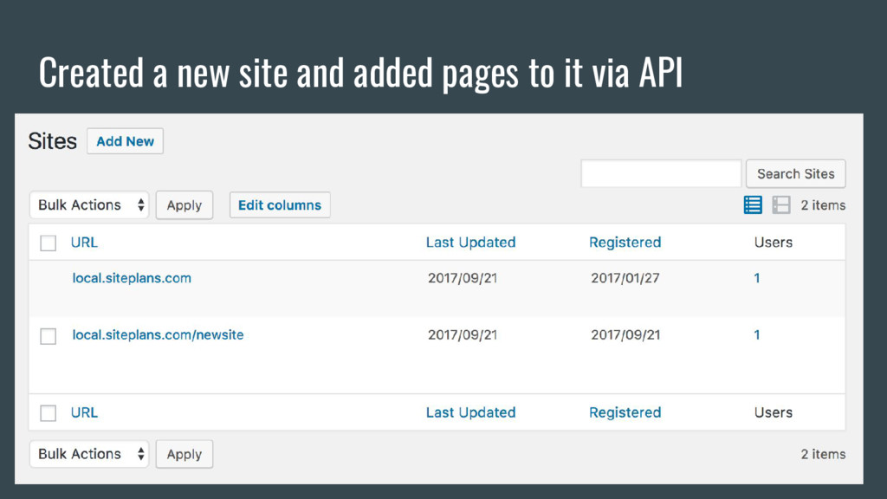The width and height of the screenshot is (887, 499).
Task: Open the Edit columns button
Action: 280,204
